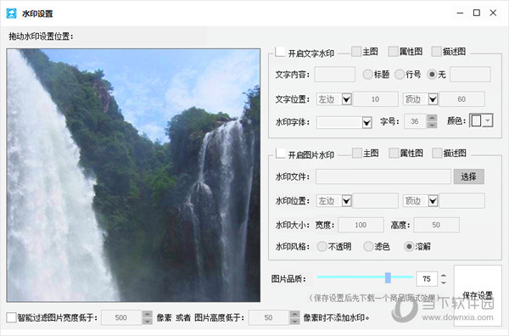Enable the 开启文字水印 checkbox
Viewport: 509px width, 336px height.
(x=280, y=53)
